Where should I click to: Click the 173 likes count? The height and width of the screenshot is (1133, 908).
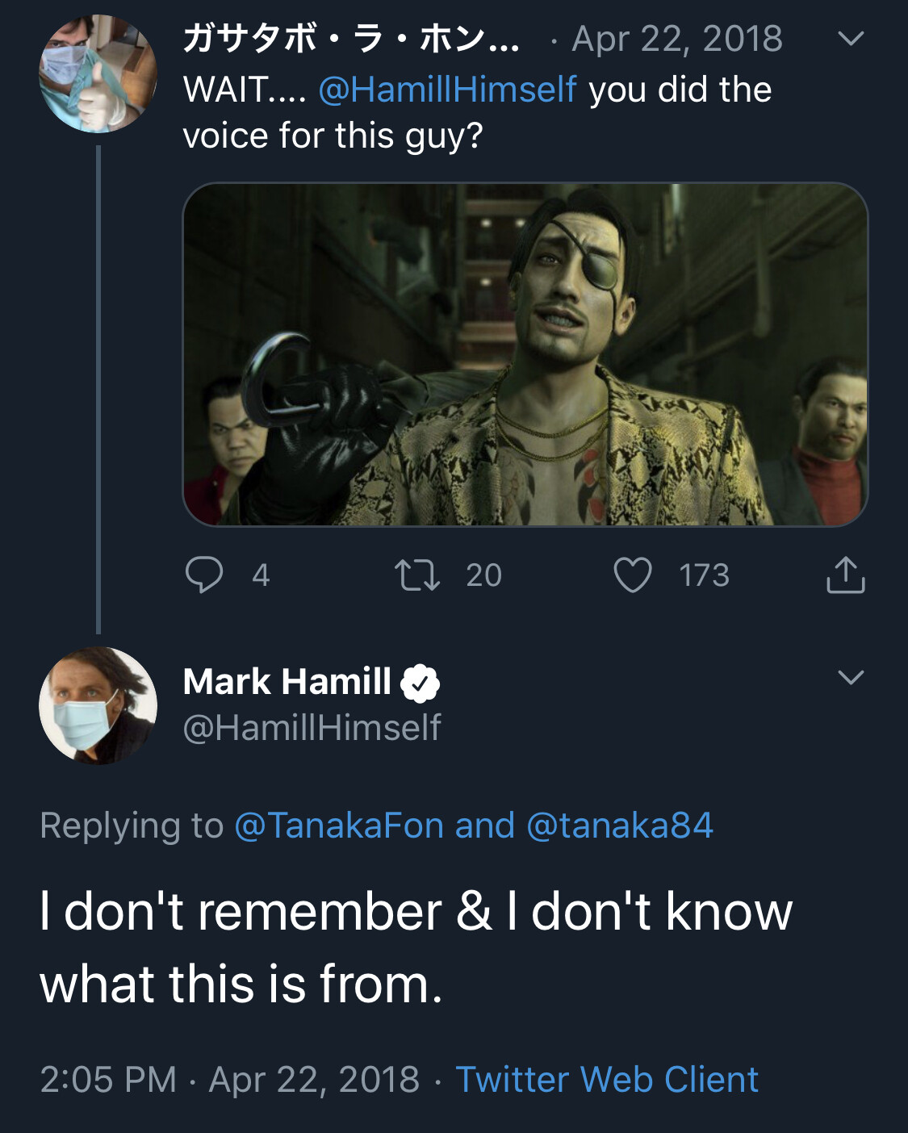704,575
